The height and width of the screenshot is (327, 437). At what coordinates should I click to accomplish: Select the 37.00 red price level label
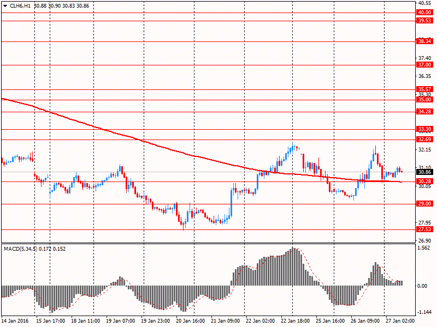(x=424, y=65)
